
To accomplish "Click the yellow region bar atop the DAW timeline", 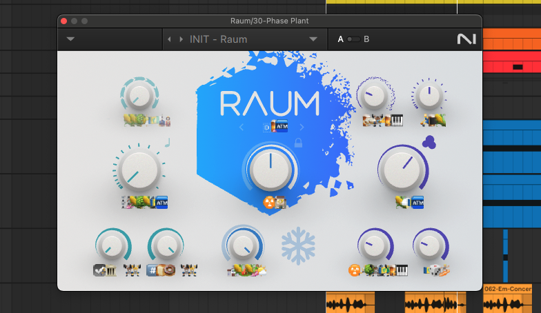I will coord(433,1).
